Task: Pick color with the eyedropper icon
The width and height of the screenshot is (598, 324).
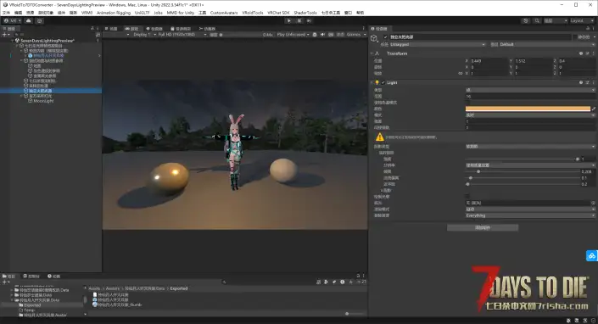Action: click(x=594, y=109)
